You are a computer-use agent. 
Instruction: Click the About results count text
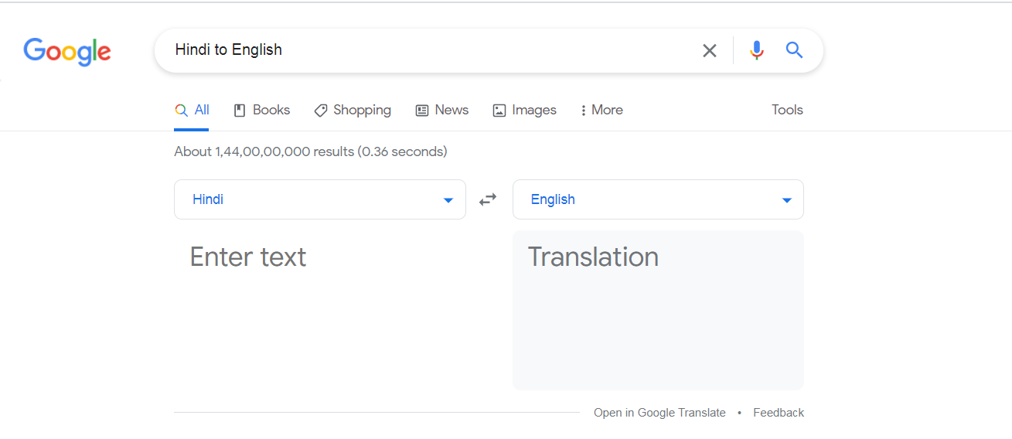point(310,151)
